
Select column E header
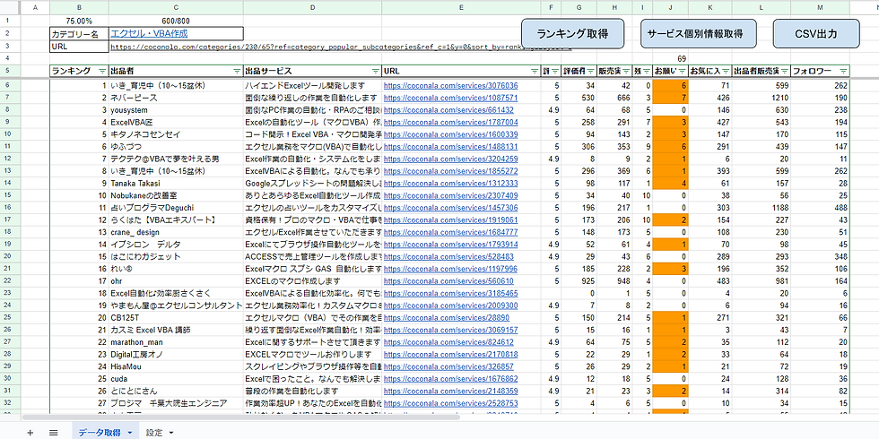(461, 7)
